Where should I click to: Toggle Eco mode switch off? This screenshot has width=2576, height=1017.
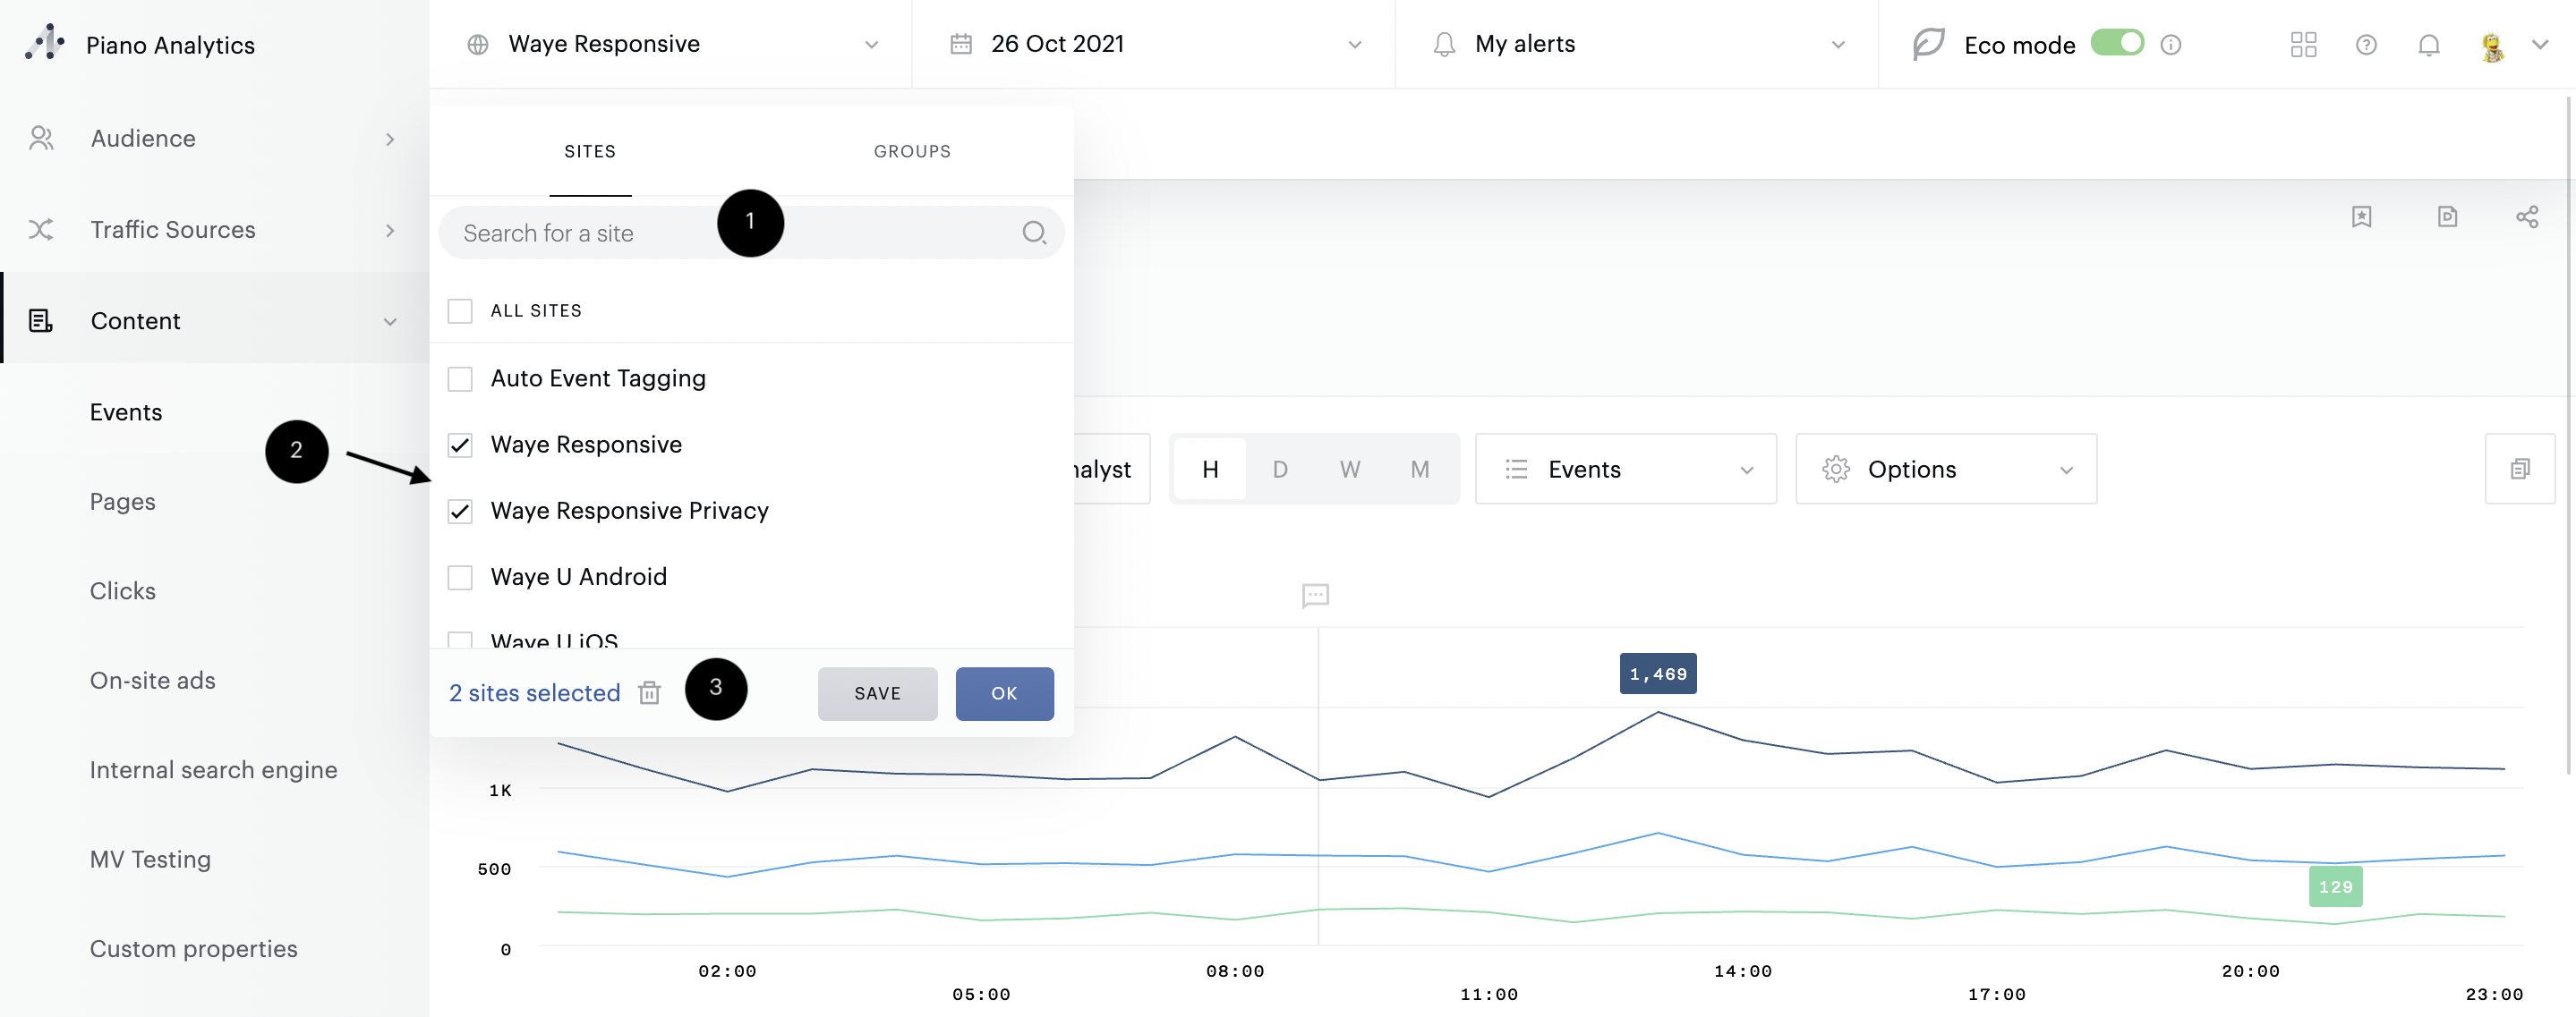point(2116,43)
